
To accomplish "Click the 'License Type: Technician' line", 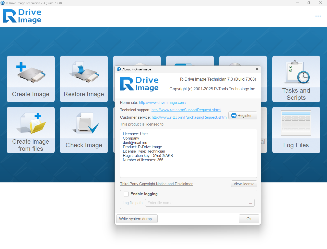I will (144, 151).
